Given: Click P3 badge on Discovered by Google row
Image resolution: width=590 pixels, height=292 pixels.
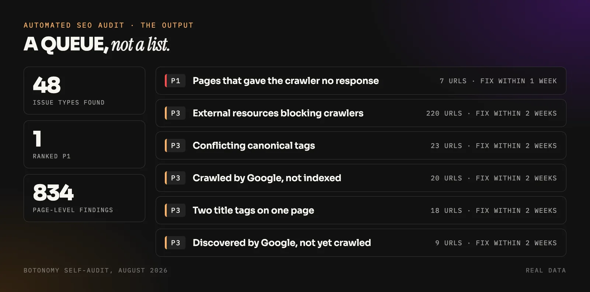Looking at the screenshot, I should pos(175,243).
